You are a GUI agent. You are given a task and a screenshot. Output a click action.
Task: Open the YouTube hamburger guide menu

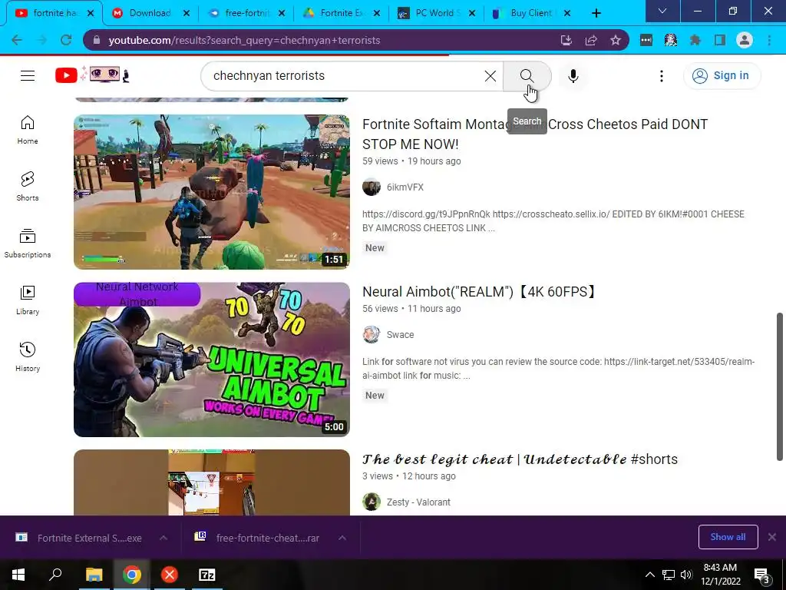[28, 76]
